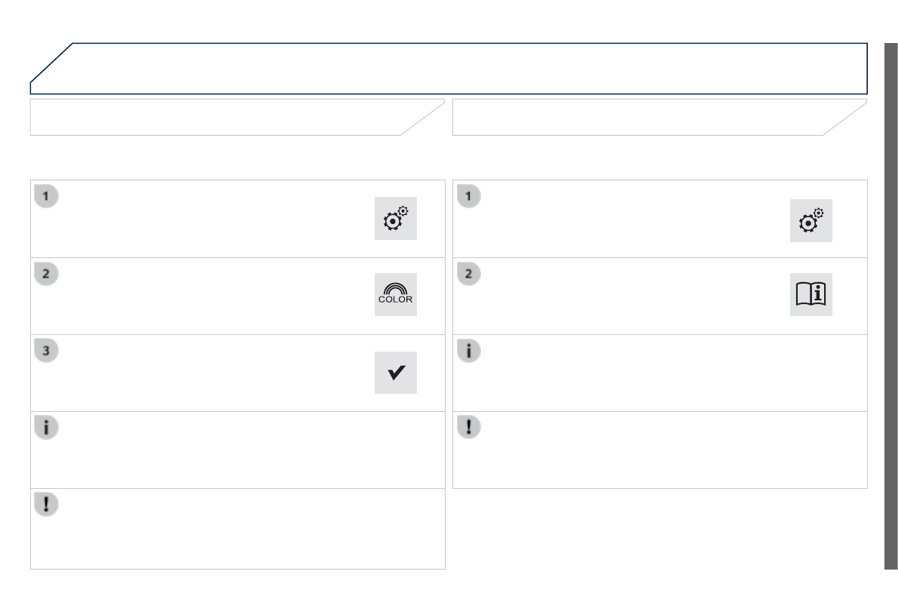Select the step 3 badge in the left panel
This screenshot has width=898, height=599.
47,351
